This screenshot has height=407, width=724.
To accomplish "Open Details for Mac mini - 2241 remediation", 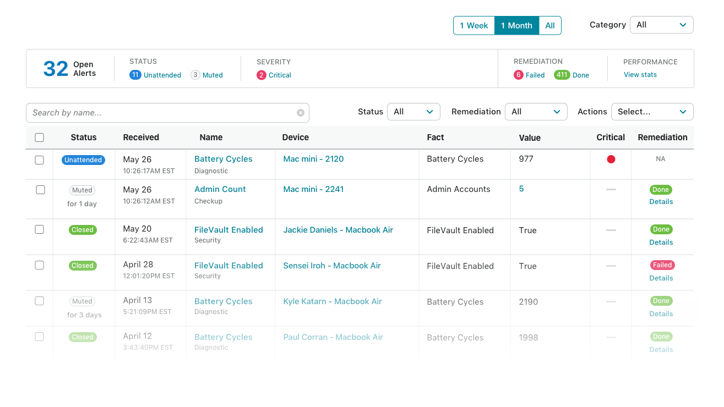I will [x=661, y=202].
